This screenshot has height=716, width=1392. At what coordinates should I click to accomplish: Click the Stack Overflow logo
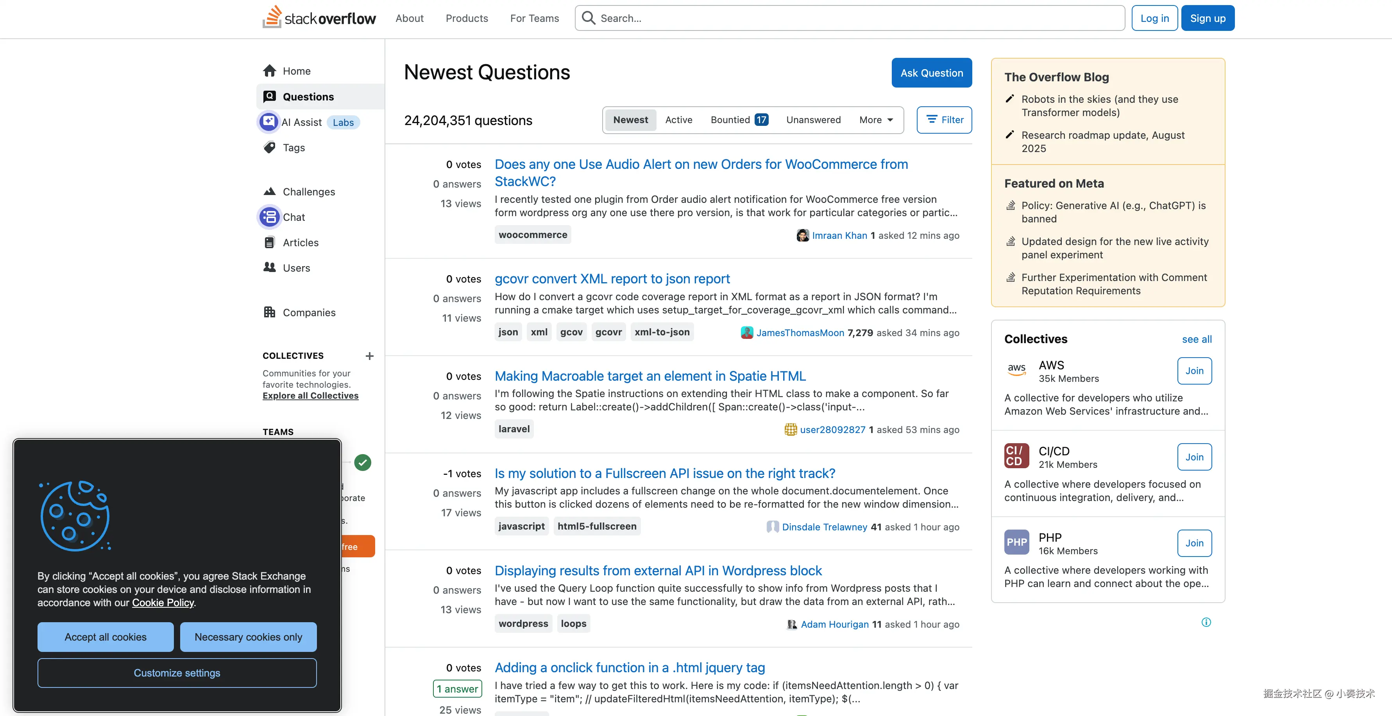[x=319, y=18]
